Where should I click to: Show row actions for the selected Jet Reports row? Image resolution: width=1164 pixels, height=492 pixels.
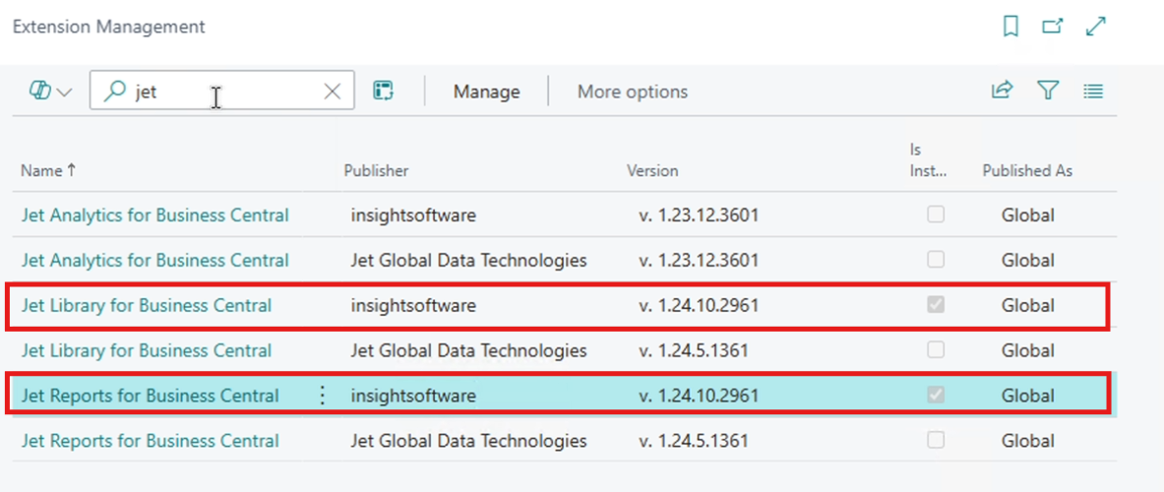point(322,396)
